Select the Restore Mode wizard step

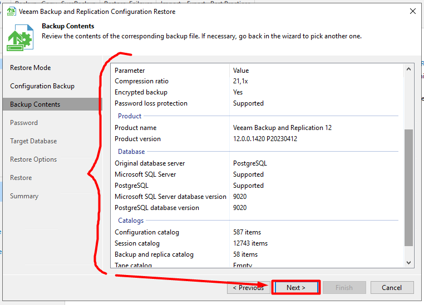click(x=30, y=68)
